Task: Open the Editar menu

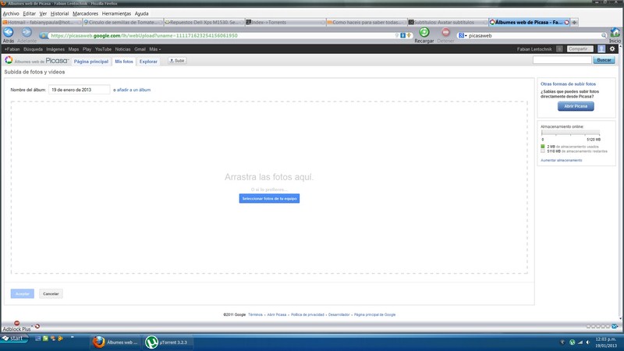Action: [29, 13]
